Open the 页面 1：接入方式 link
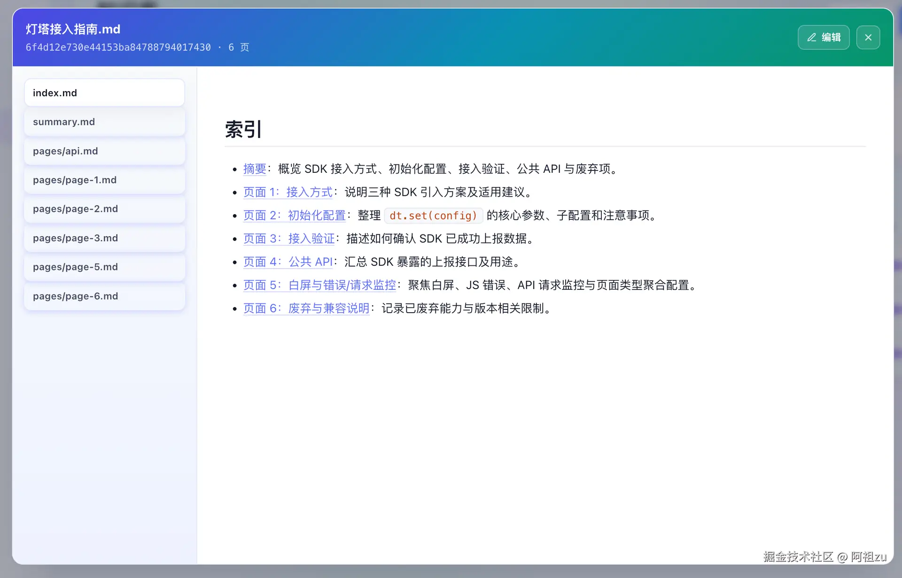The height and width of the screenshot is (578, 902). (x=288, y=192)
